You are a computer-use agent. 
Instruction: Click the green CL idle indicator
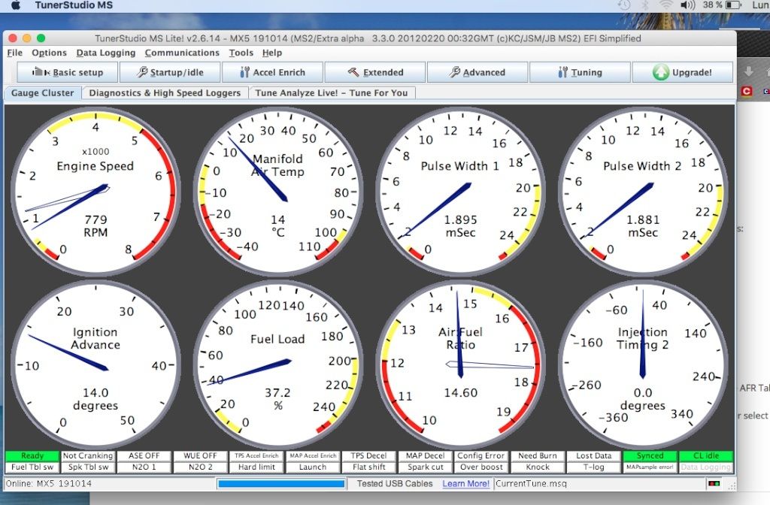pos(706,456)
